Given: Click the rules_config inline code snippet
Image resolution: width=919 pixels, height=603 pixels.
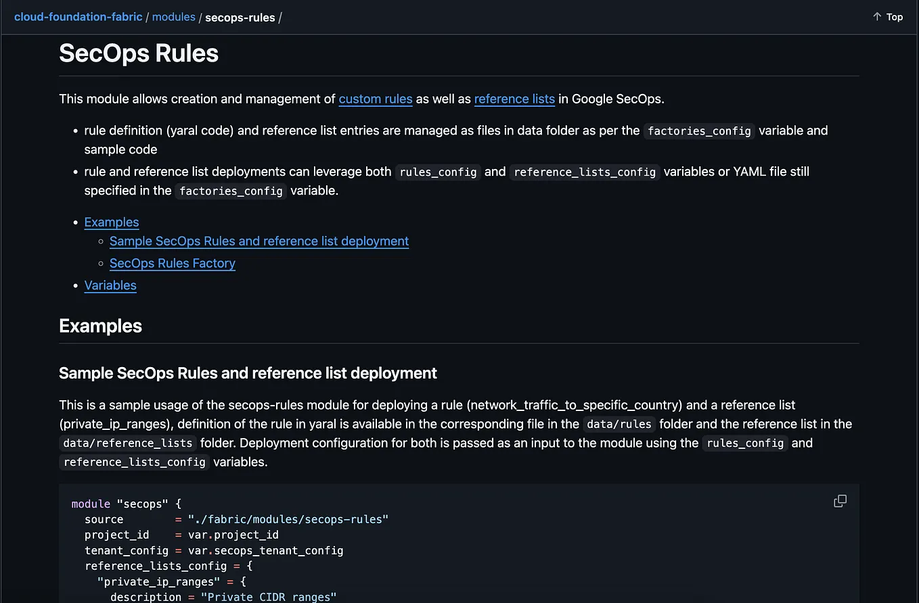Looking at the screenshot, I should 437,172.
